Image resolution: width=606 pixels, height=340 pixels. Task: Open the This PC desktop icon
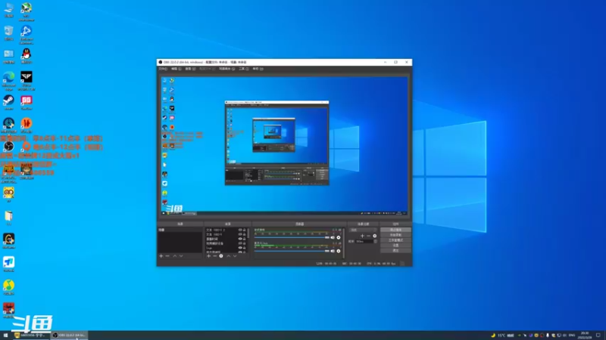click(x=8, y=10)
